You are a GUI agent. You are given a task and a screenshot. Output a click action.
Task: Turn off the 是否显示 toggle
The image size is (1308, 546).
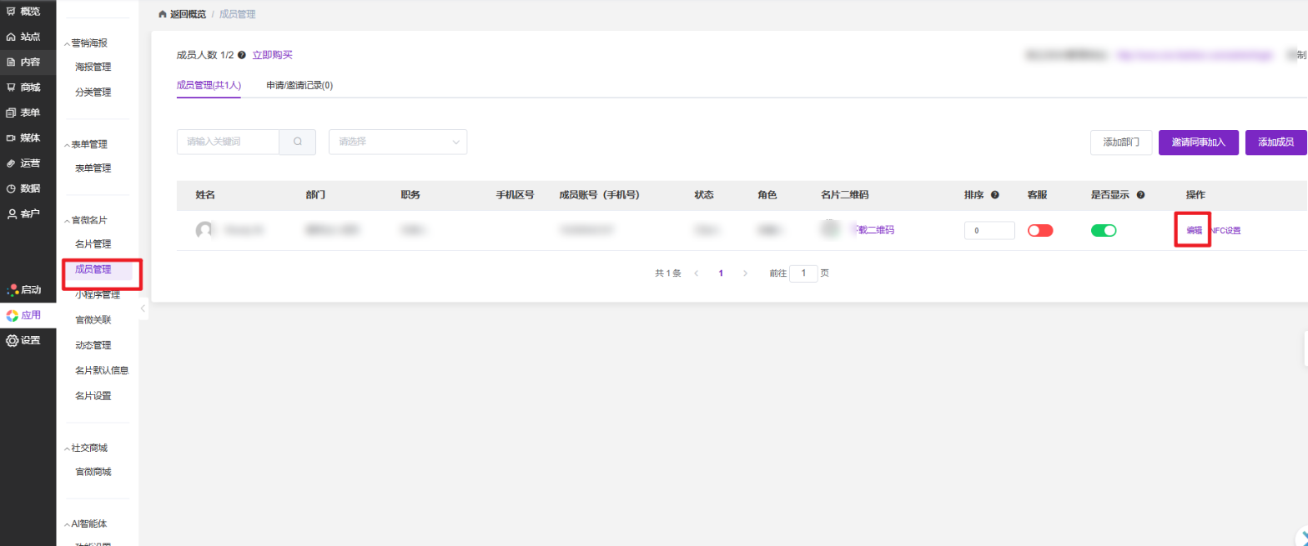tap(1104, 231)
